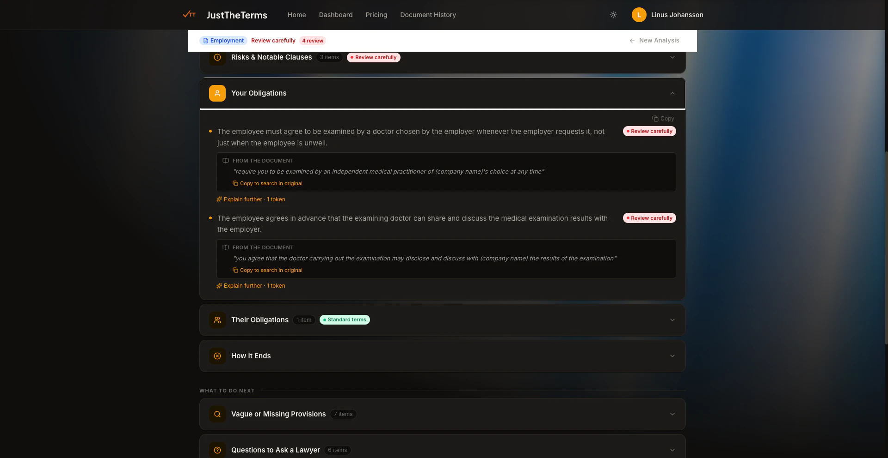This screenshot has height=458, width=888.
Task: Click the Review carefully badge on Risks & Notable Clauses
Action: 374,57
